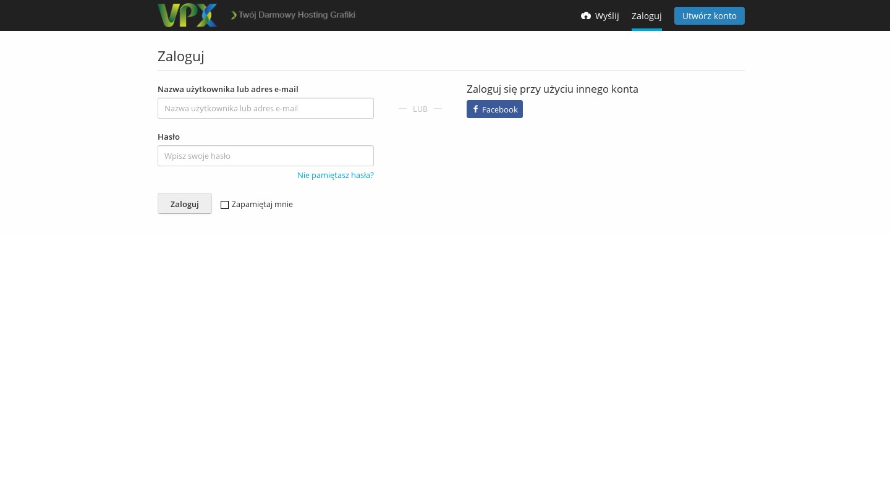890x484 pixels.
Task: Open the Wyślij upload menu item
Action: click(x=606, y=16)
